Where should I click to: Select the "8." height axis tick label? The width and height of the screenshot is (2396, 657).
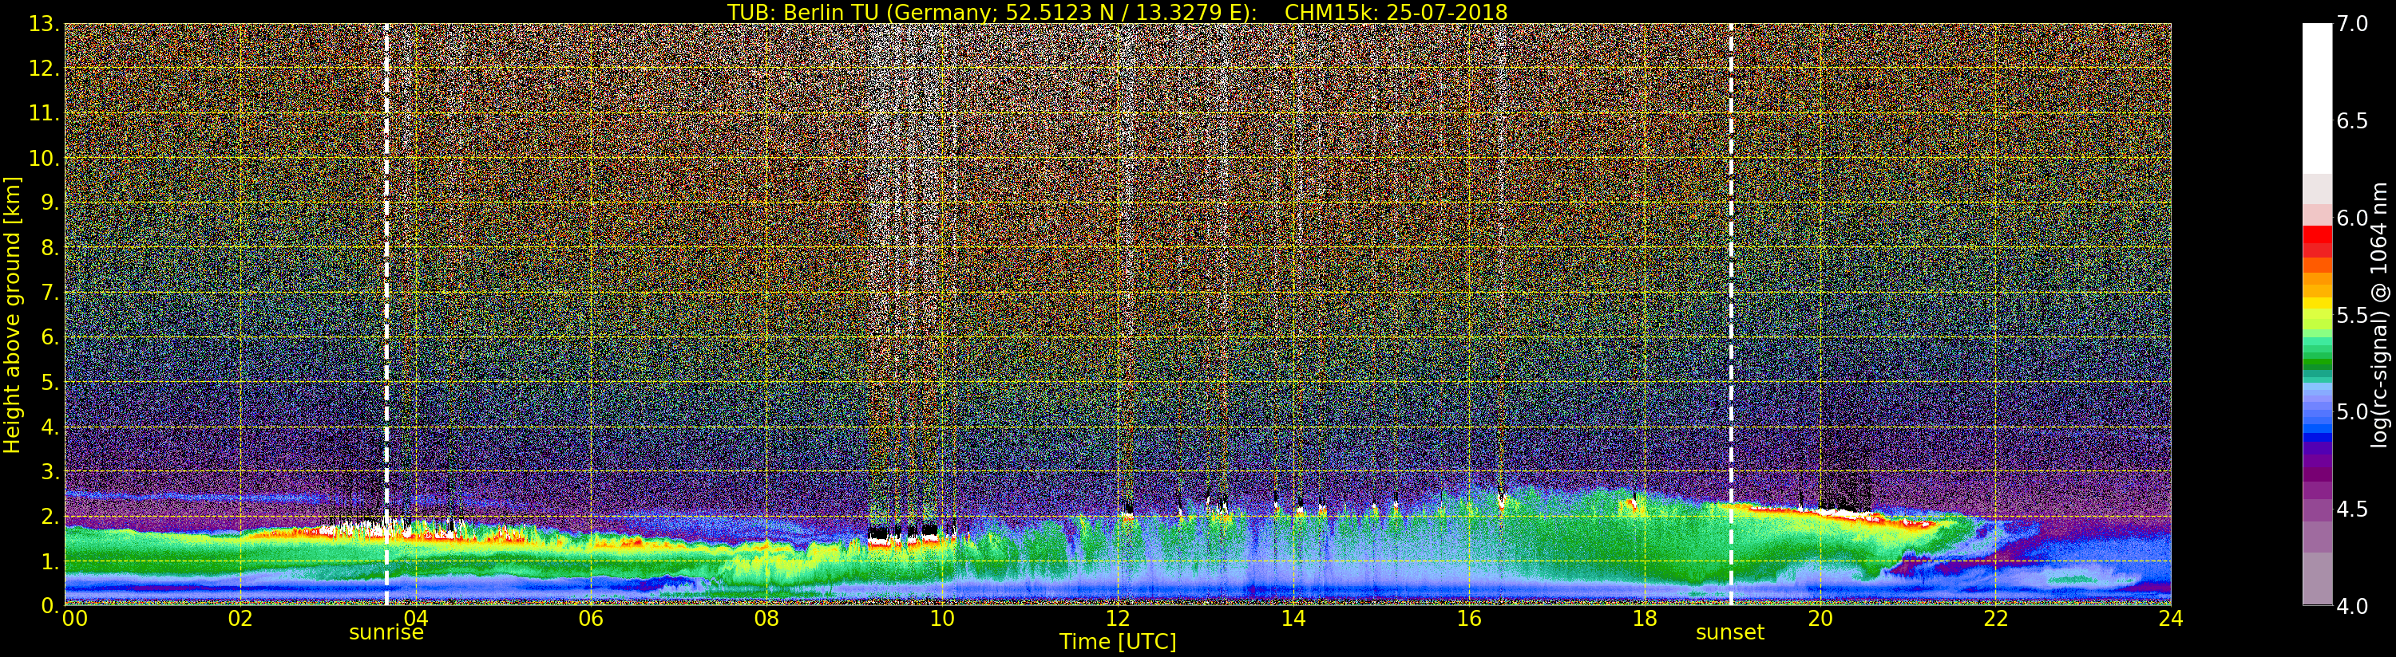(50, 248)
